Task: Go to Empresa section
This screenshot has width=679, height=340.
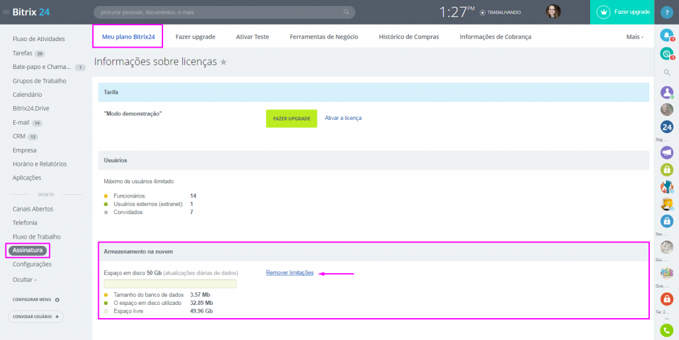Action: (25, 150)
